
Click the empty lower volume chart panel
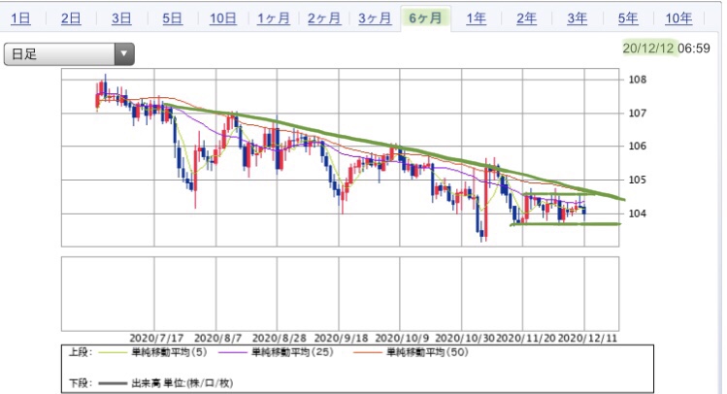340,294
